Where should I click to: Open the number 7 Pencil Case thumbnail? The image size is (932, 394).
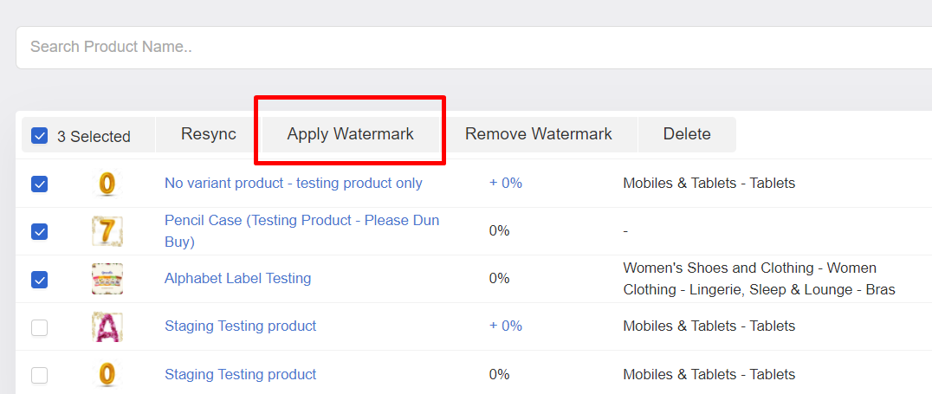(107, 231)
